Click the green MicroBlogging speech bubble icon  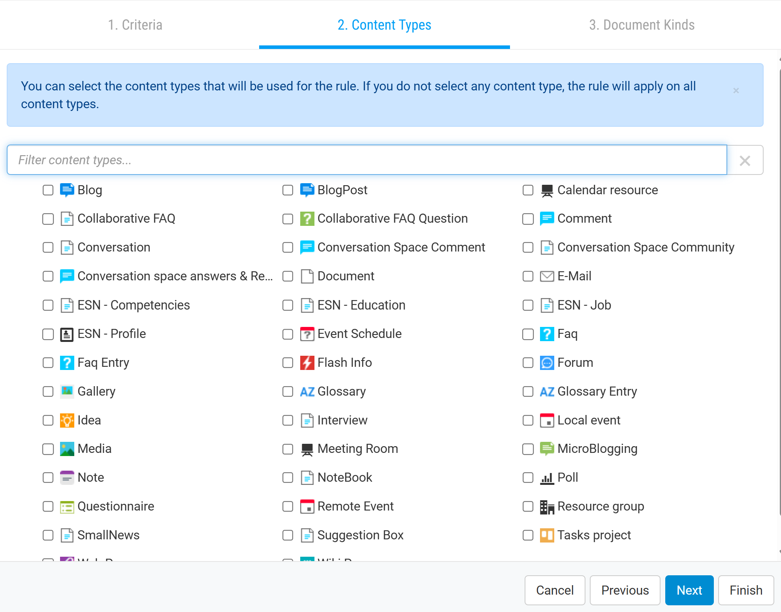[x=547, y=449]
